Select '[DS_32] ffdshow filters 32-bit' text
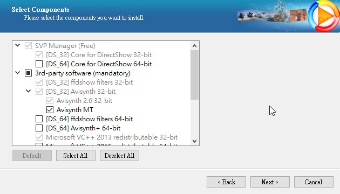 [x=90, y=82]
